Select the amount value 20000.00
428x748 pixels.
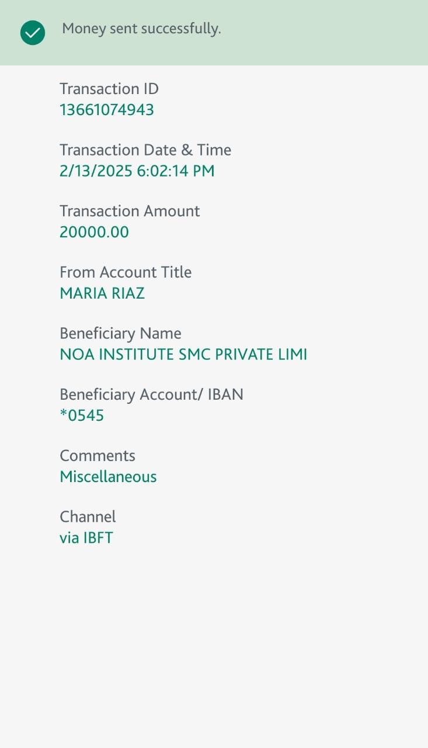[x=94, y=232]
